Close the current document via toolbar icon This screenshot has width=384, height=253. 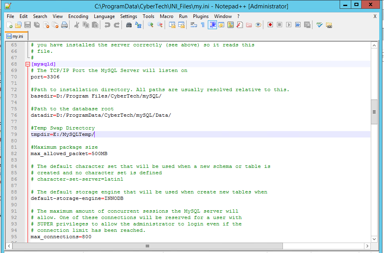46,25
